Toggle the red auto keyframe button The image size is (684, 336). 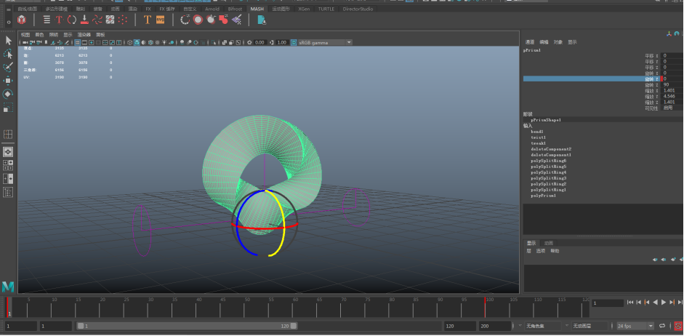pos(678,326)
